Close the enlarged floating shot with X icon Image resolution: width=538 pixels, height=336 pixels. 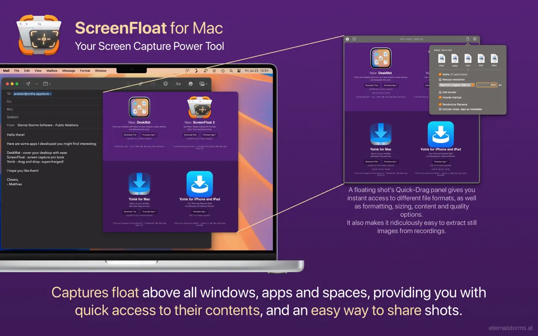347,39
